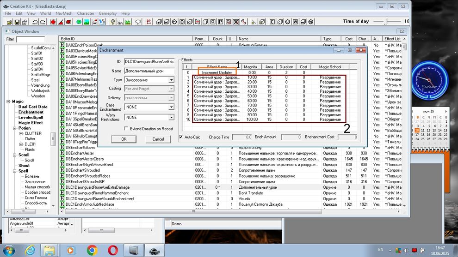Open the NavMesh menu
458x257 pixels.
(64, 13)
